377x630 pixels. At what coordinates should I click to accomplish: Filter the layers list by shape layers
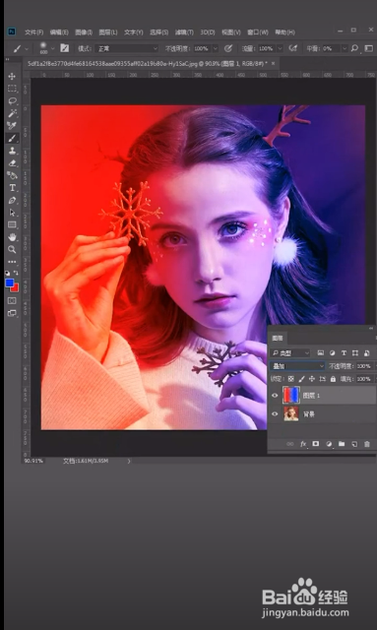(x=355, y=353)
